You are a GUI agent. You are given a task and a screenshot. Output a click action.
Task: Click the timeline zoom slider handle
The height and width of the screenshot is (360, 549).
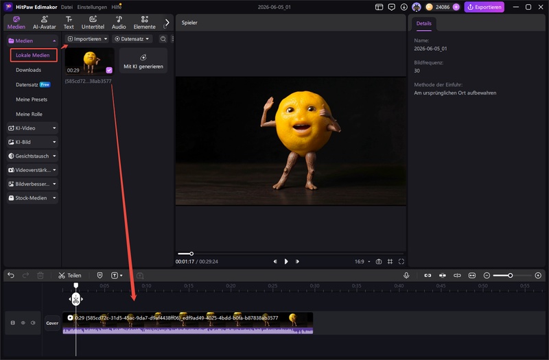(511, 276)
